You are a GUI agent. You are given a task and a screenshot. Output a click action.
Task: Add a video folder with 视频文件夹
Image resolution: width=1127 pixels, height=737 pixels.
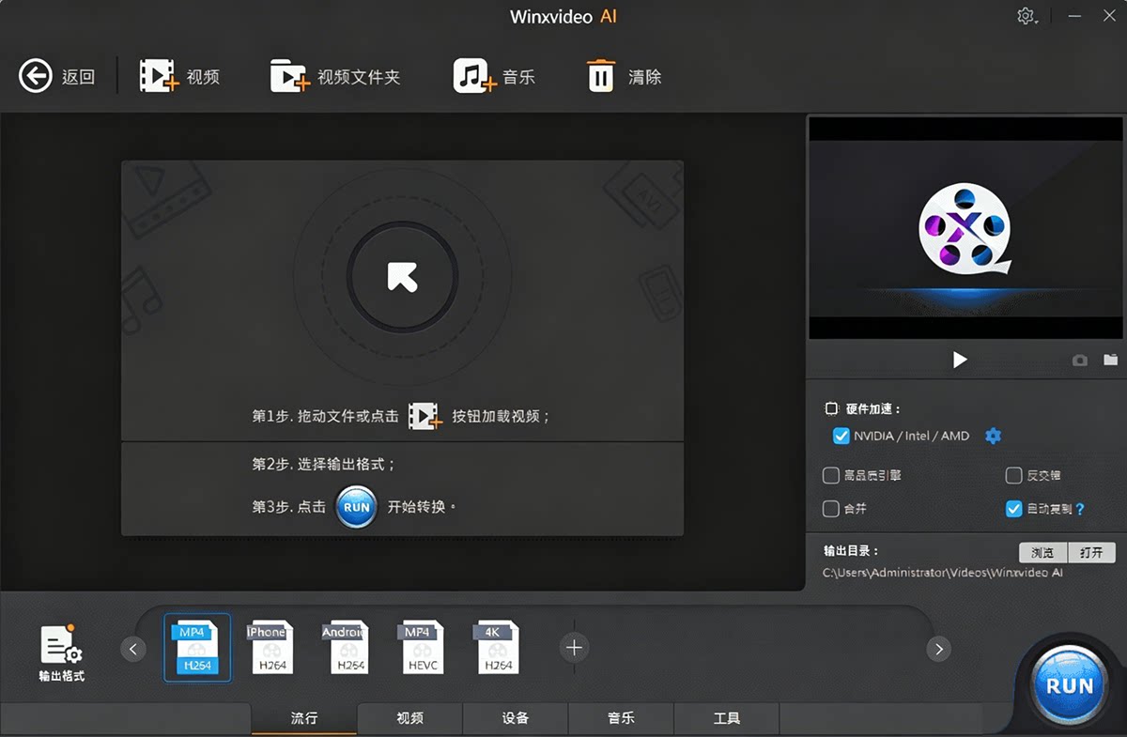(335, 76)
